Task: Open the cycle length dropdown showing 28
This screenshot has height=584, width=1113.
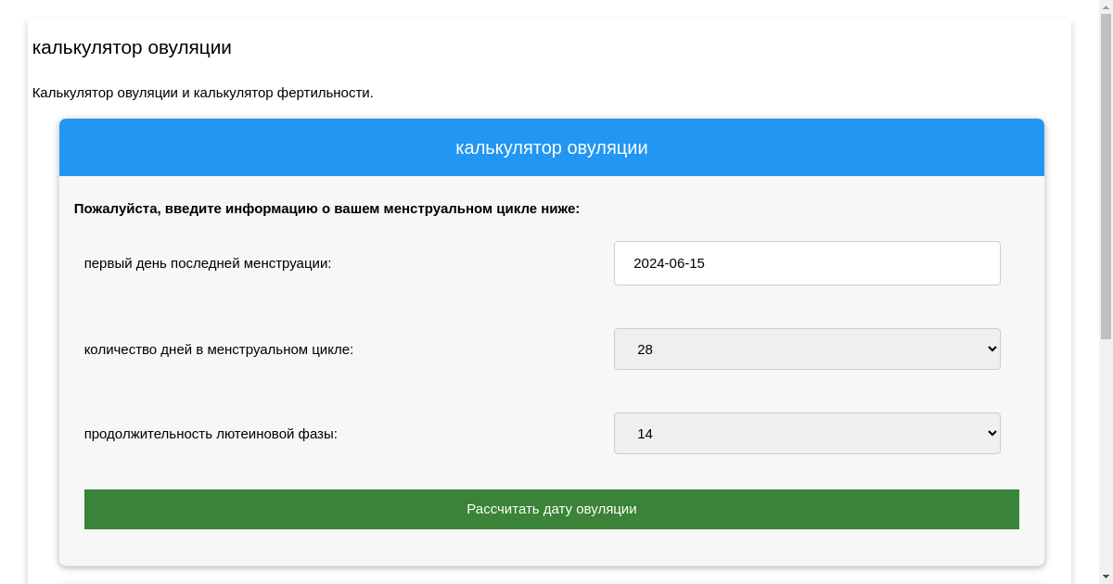Action: pos(806,349)
